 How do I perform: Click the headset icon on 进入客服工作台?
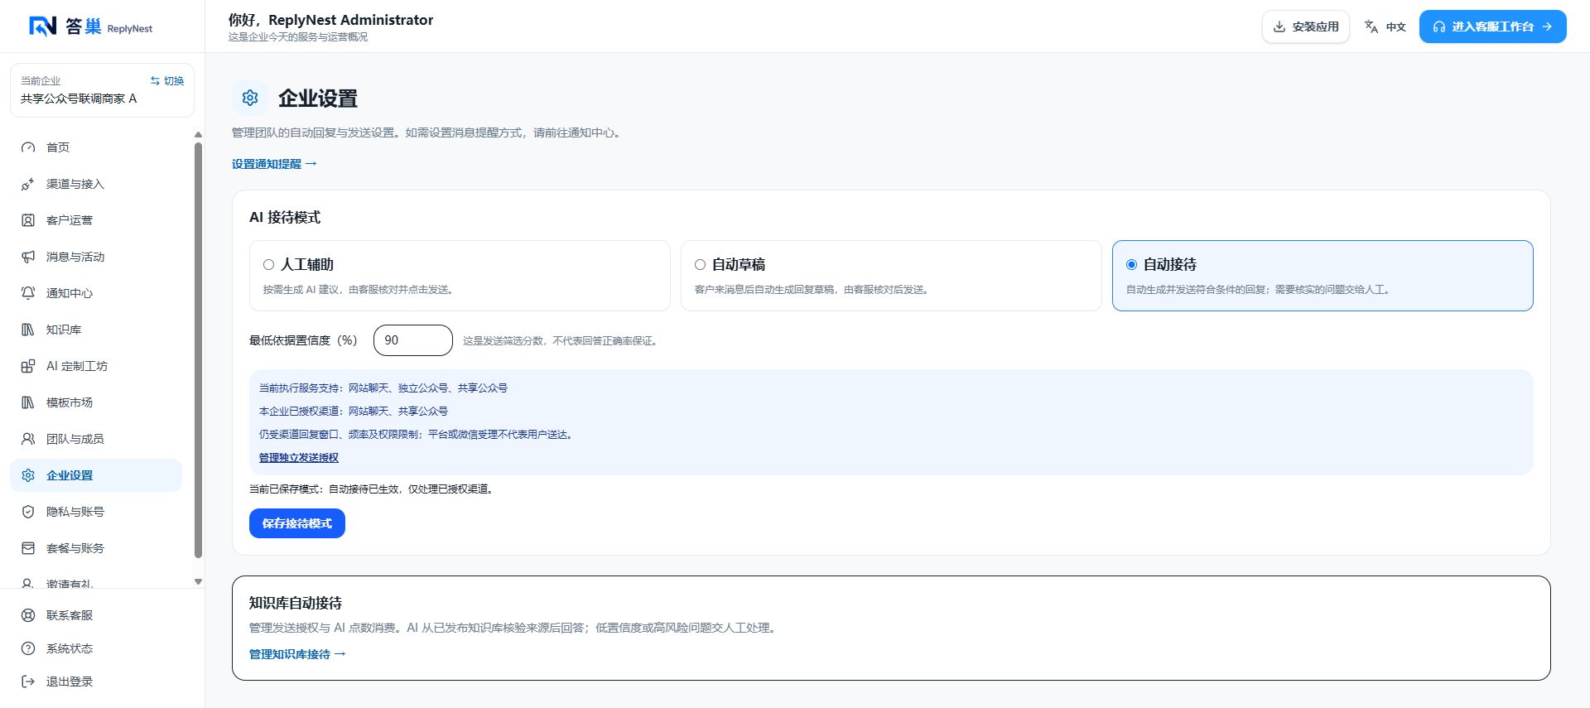(1439, 26)
